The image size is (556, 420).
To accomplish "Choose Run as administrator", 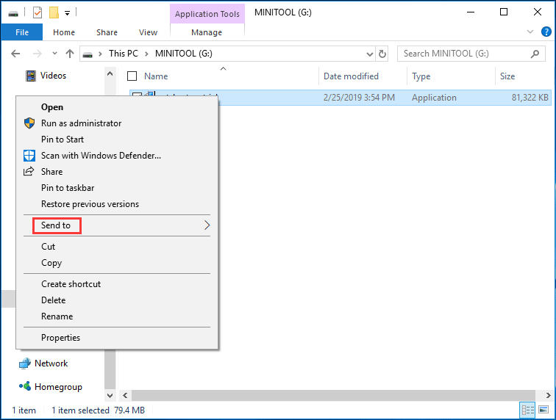I will [117, 123].
